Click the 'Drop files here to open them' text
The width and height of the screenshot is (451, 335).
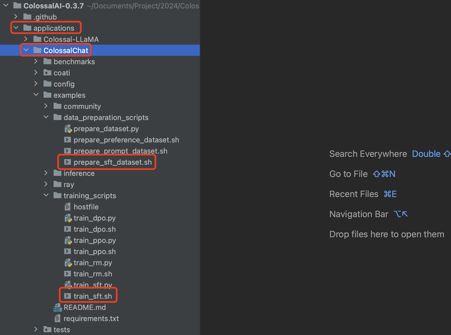(387, 234)
